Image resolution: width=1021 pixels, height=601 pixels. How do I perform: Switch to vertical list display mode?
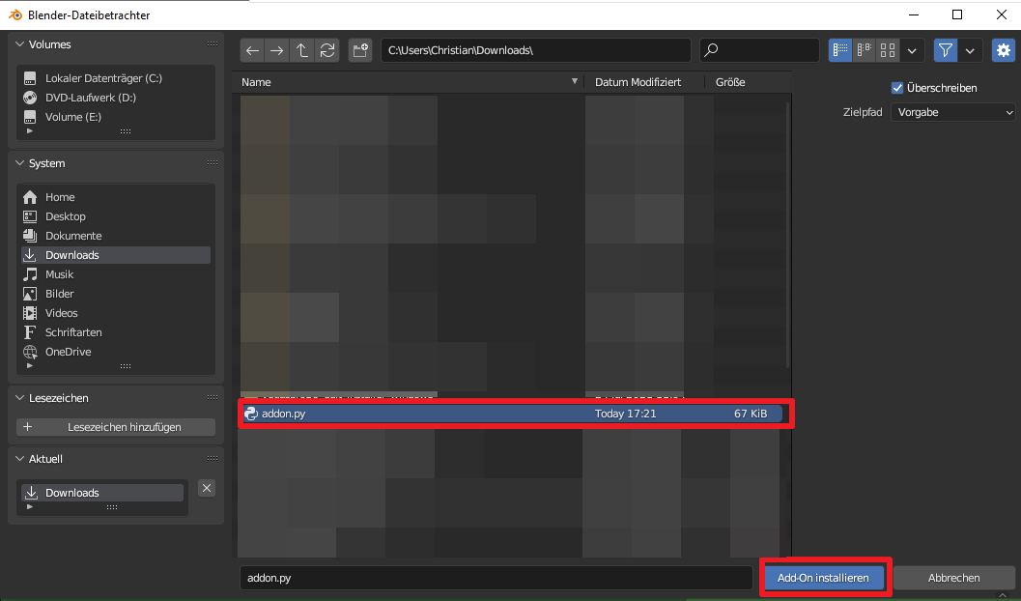840,50
